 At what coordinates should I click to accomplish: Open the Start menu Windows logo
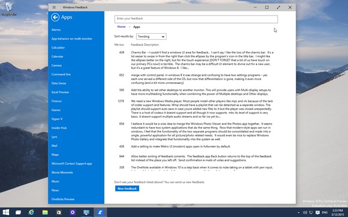(6, 212)
